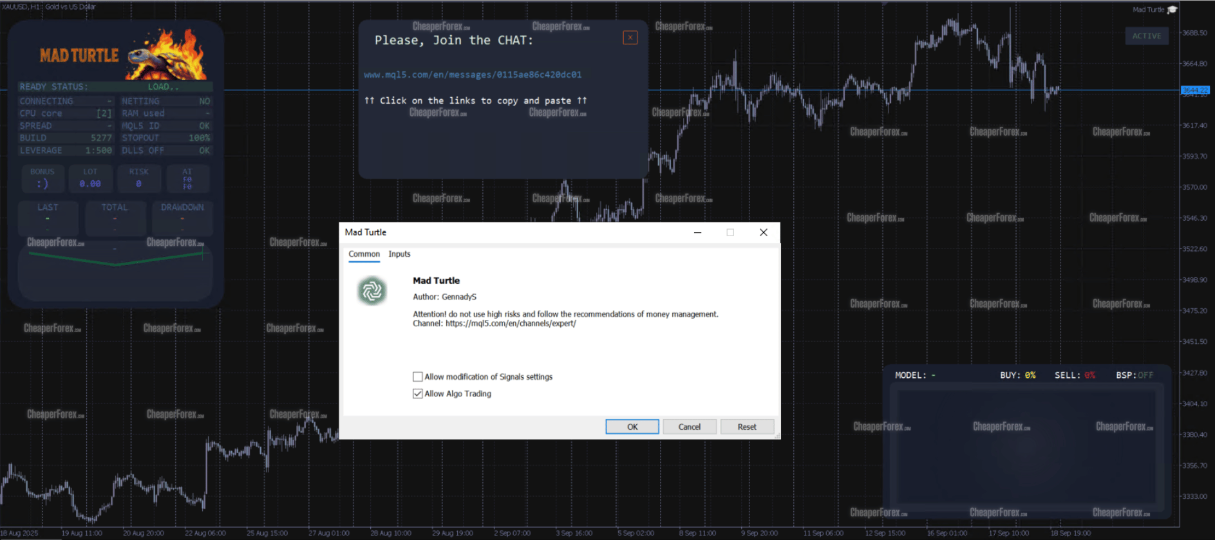Click the green Mad Turtle EA icon

(x=372, y=292)
